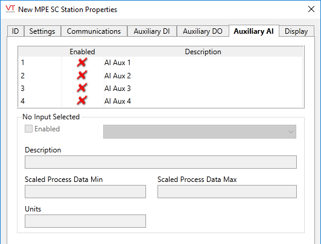
Task: Click the red X icon for AI Aux 1
Action: point(82,62)
